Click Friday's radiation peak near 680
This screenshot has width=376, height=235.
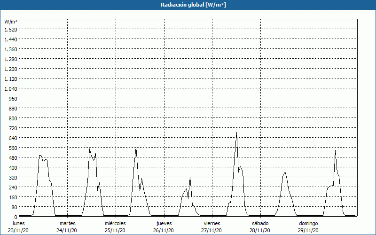[236, 133]
